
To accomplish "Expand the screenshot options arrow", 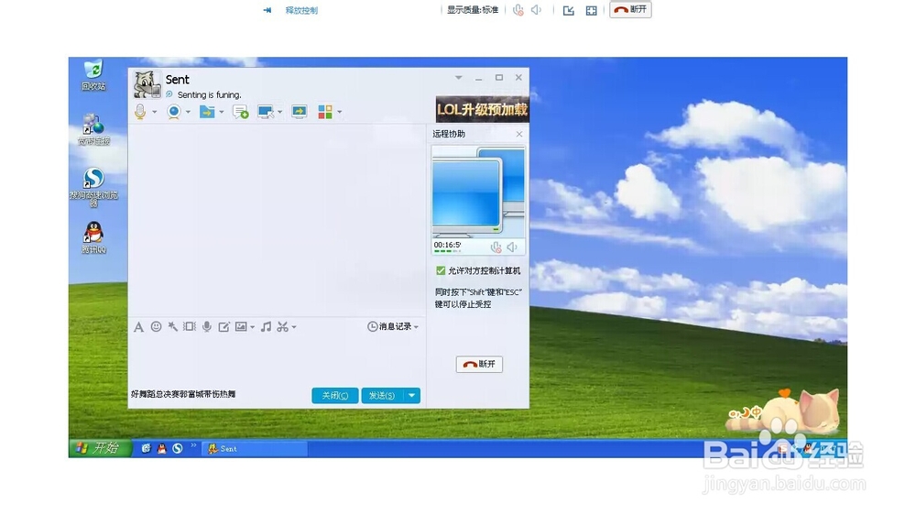I will pyautogui.click(x=294, y=327).
